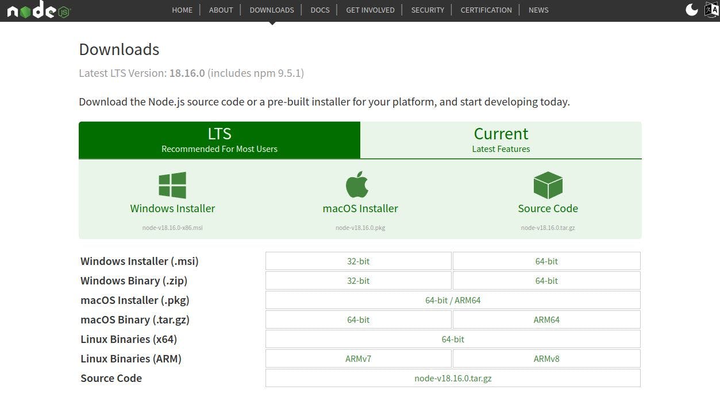Viewport: 720px width, 398px height.
Task: Download Windows Binary .zip 32-bit
Action: [358, 280]
